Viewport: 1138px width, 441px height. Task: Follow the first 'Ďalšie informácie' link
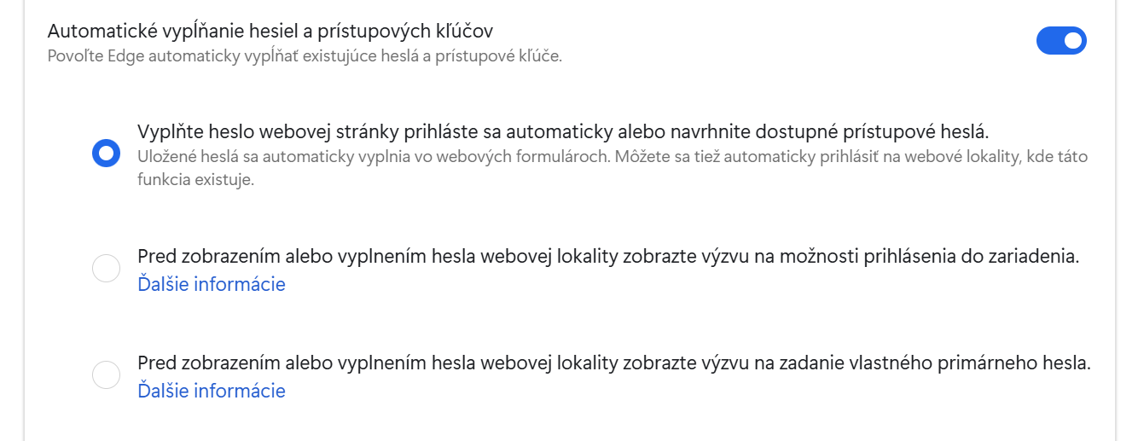pos(212,284)
